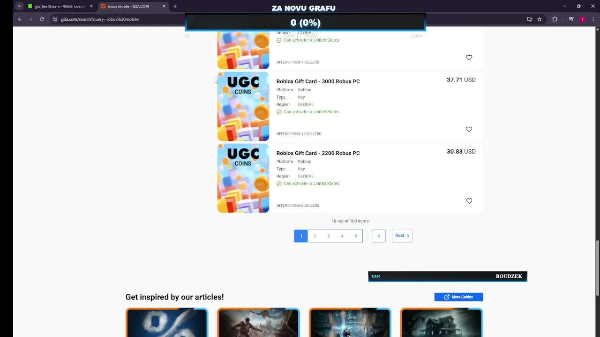Click the Next page button
This screenshot has height=337, width=600.
click(402, 236)
